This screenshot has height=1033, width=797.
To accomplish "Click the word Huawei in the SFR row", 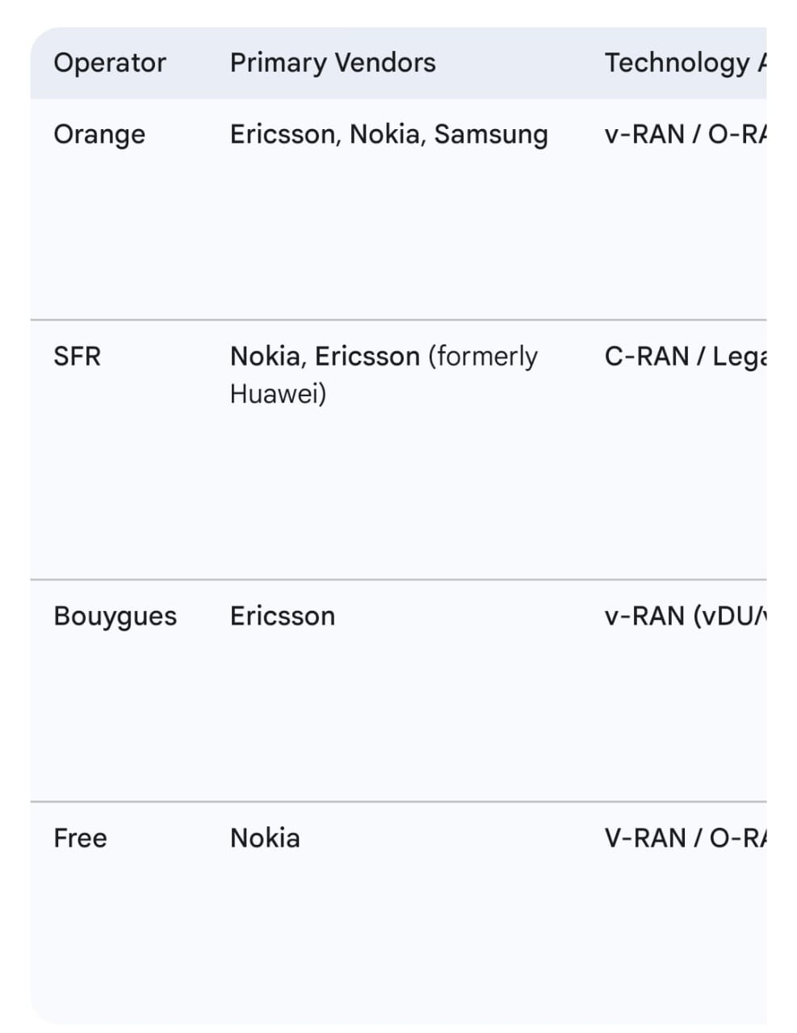I will click(278, 394).
